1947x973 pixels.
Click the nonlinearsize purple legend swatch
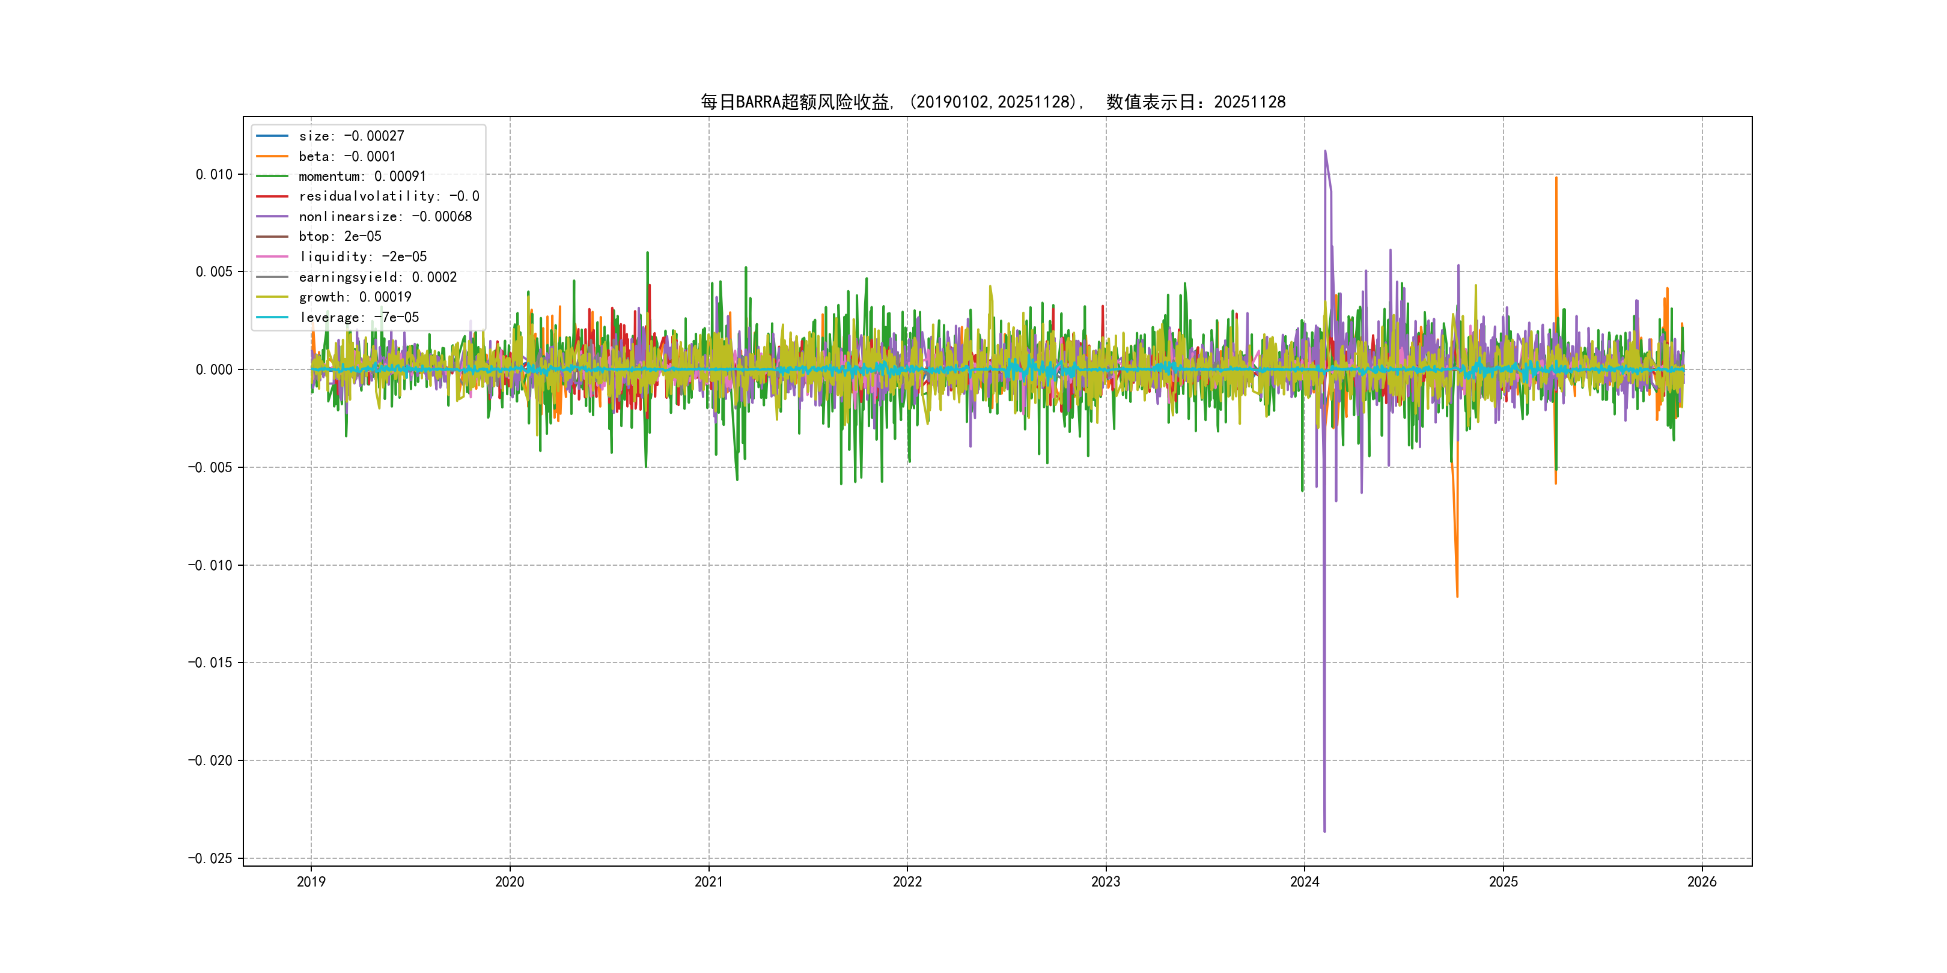tap(272, 217)
